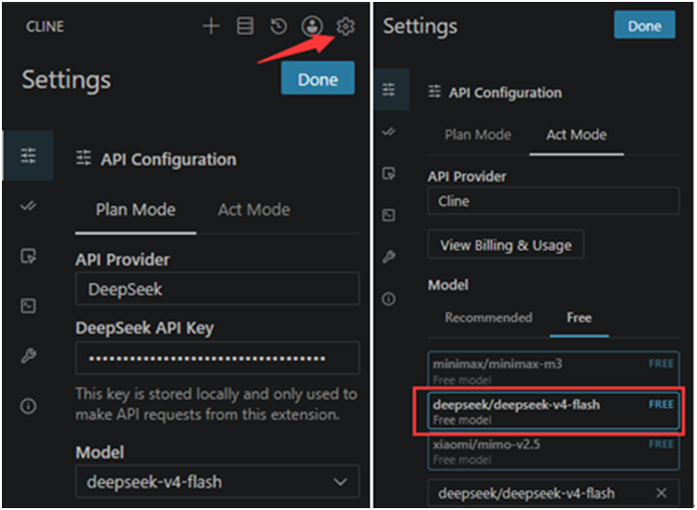Open the browser settings sidebar icon in the right panel

pyautogui.click(x=389, y=173)
